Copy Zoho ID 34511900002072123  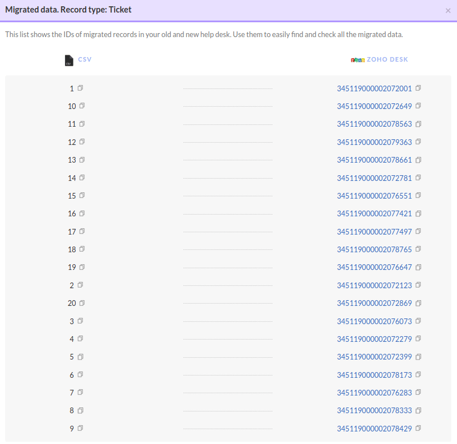point(418,285)
